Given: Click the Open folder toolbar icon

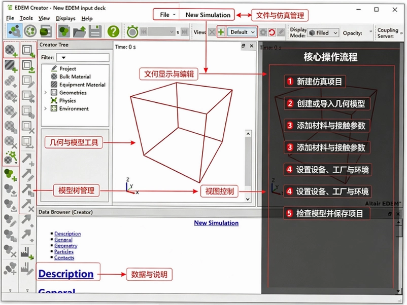Looking at the screenshot, I should 80,31.
